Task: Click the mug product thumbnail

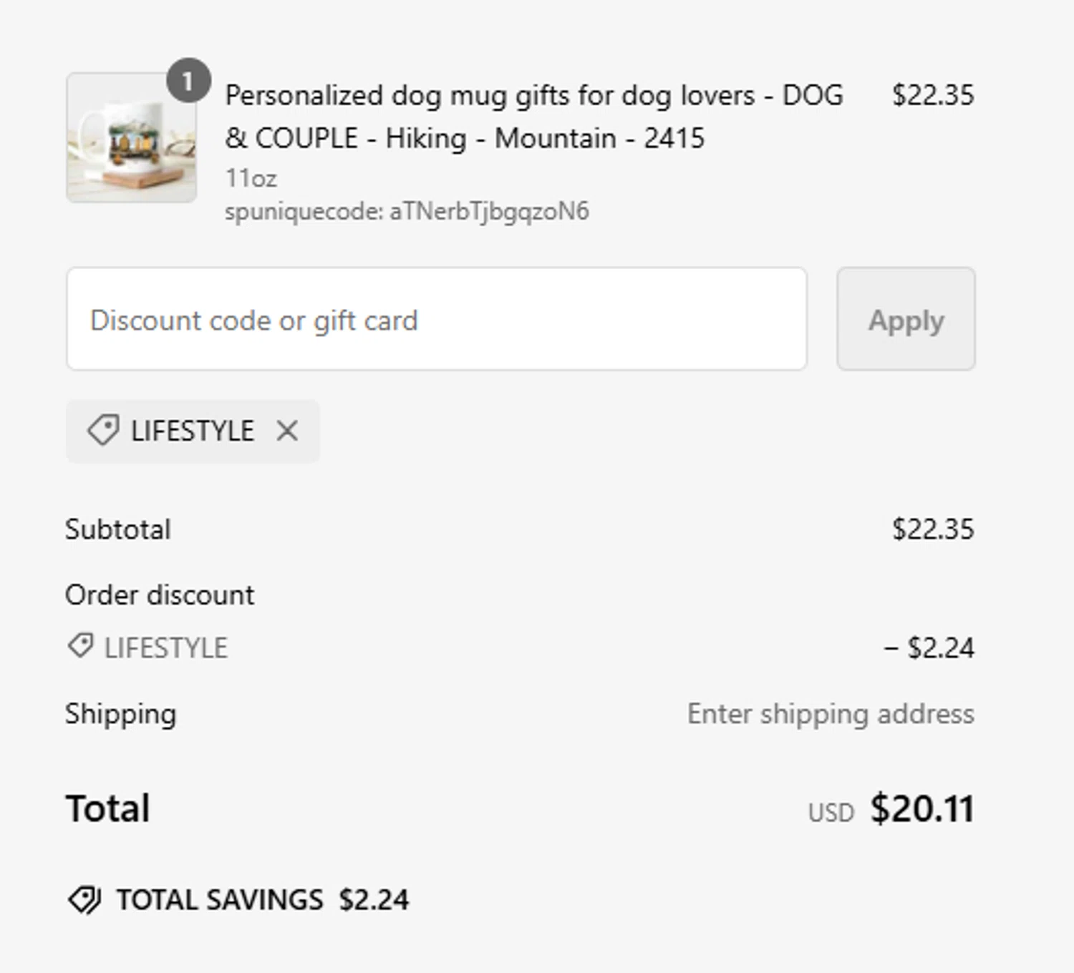Action: [131, 137]
